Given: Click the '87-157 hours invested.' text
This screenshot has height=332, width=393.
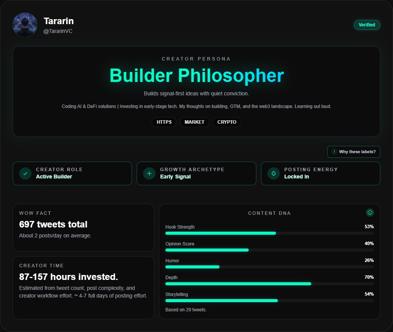Looking at the screenshot, I should coord(68,277).
